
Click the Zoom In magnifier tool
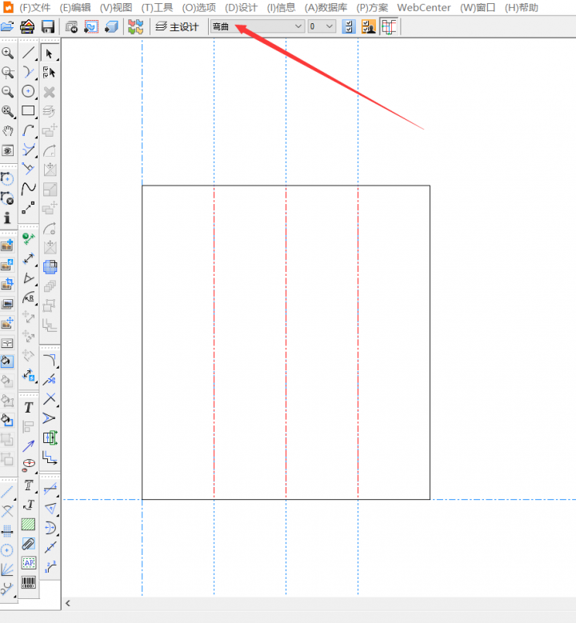[x=8, y=53]
